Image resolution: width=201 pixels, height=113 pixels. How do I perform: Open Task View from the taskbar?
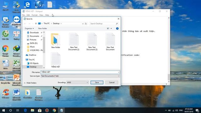click(x=18, y=110)
